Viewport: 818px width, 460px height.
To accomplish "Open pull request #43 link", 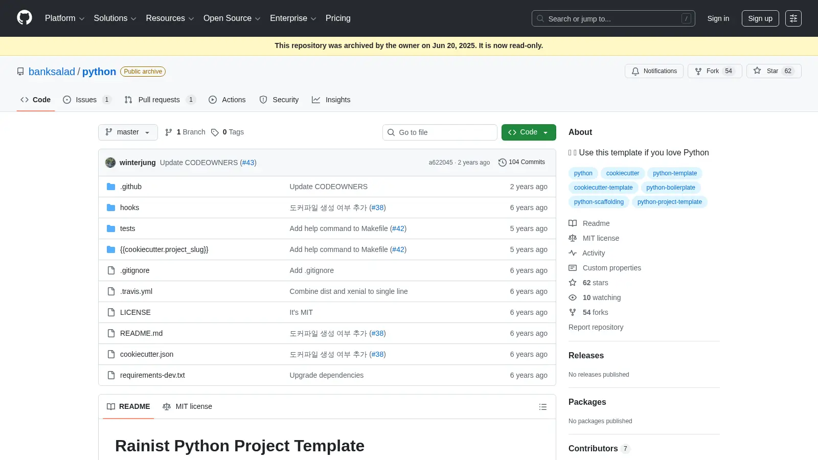I will (248, 163).
